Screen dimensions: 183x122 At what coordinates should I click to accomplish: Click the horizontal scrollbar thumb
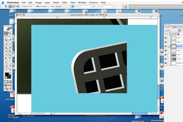140,114
